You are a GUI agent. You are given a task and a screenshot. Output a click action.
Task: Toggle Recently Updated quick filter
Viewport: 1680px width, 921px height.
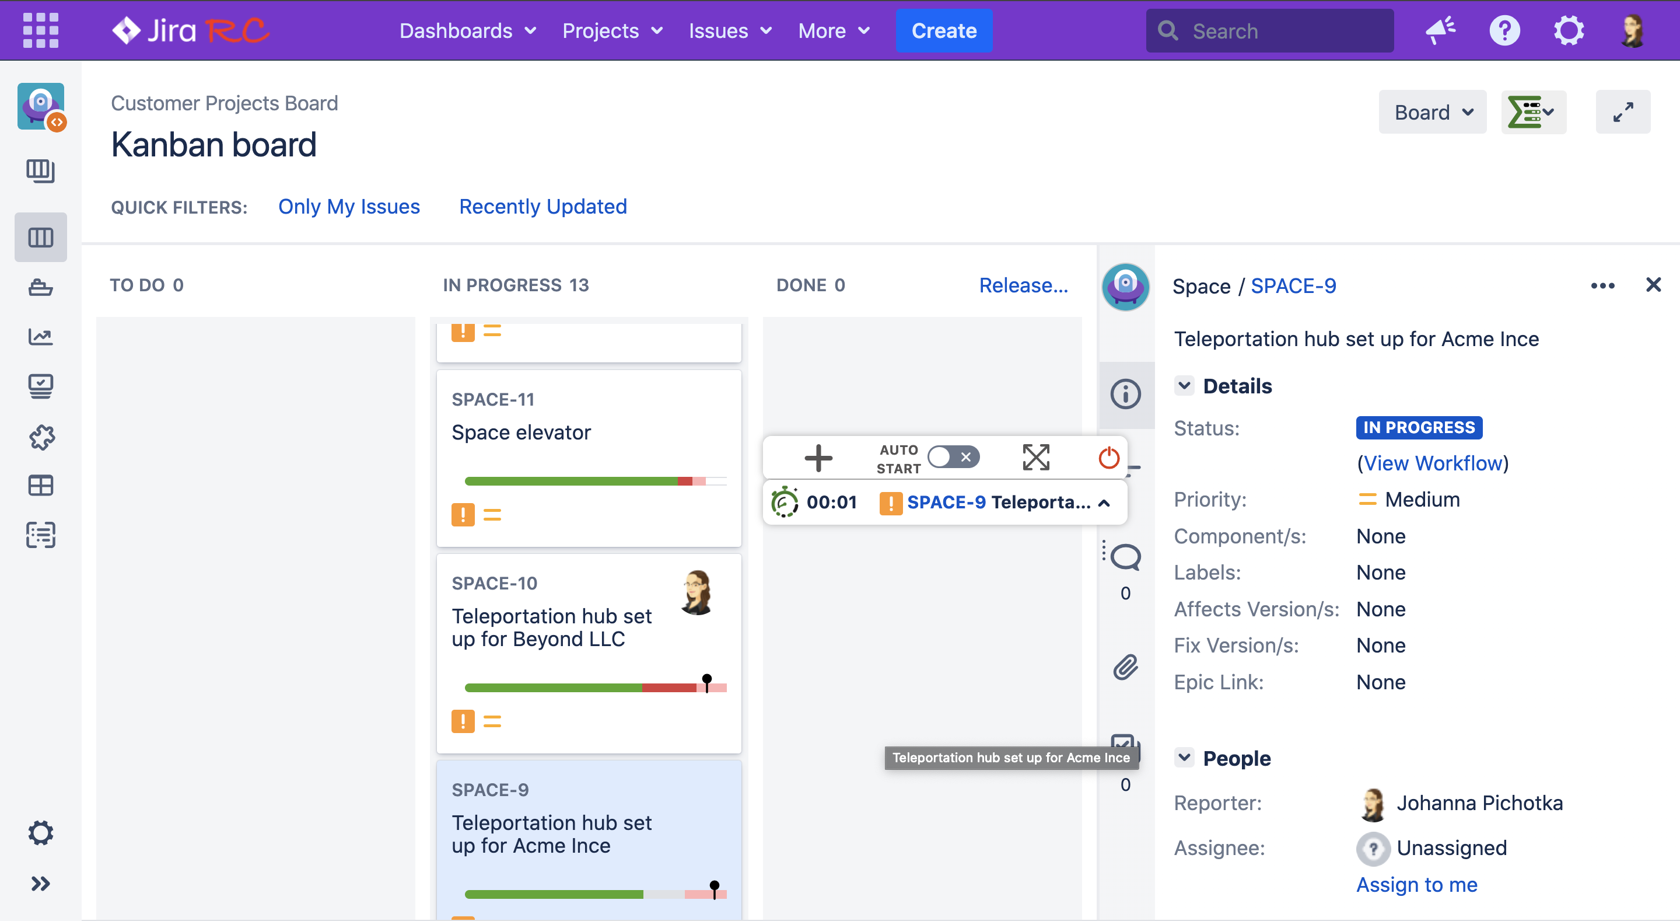(542, 206)
